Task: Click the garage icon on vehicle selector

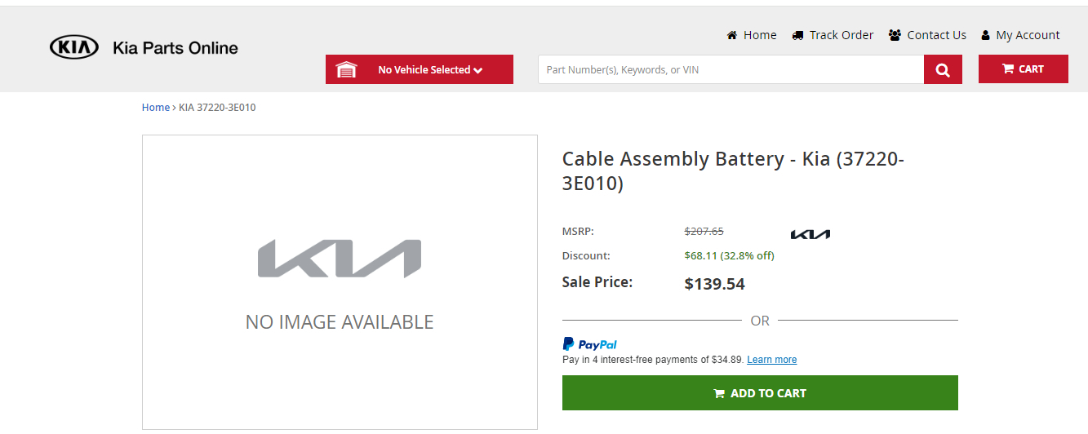Action: click(x=346, y=70)
